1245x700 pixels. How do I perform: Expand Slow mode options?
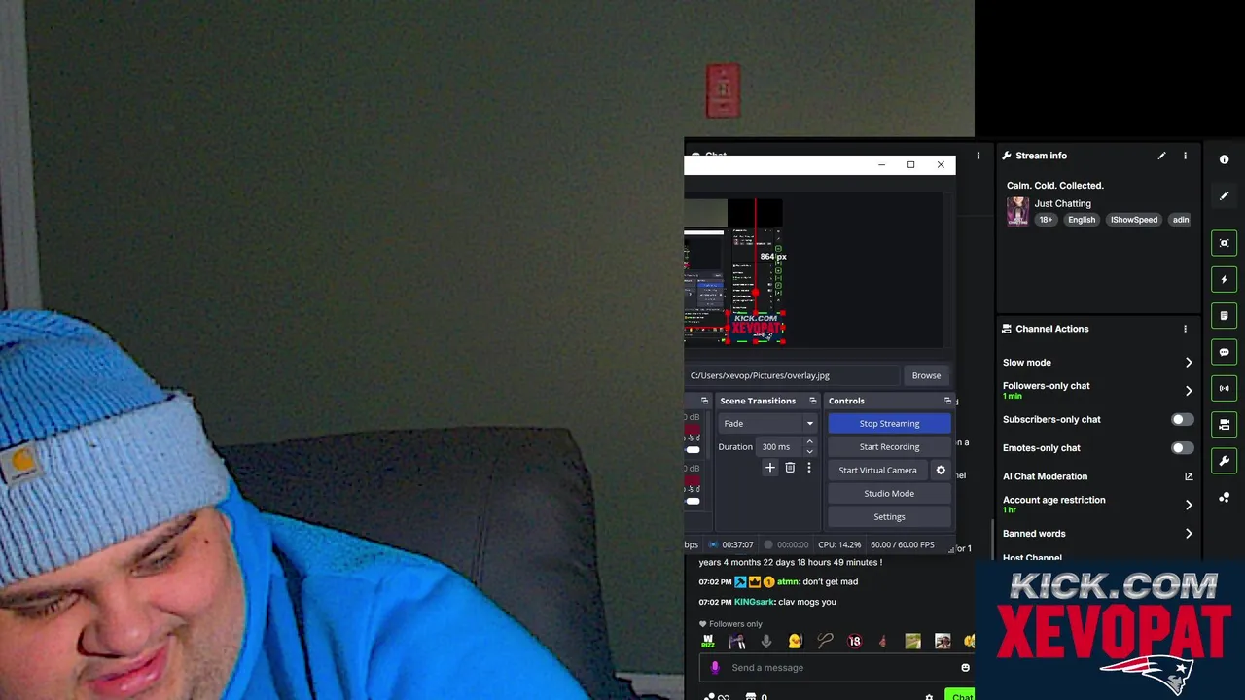coord(1189,363)
